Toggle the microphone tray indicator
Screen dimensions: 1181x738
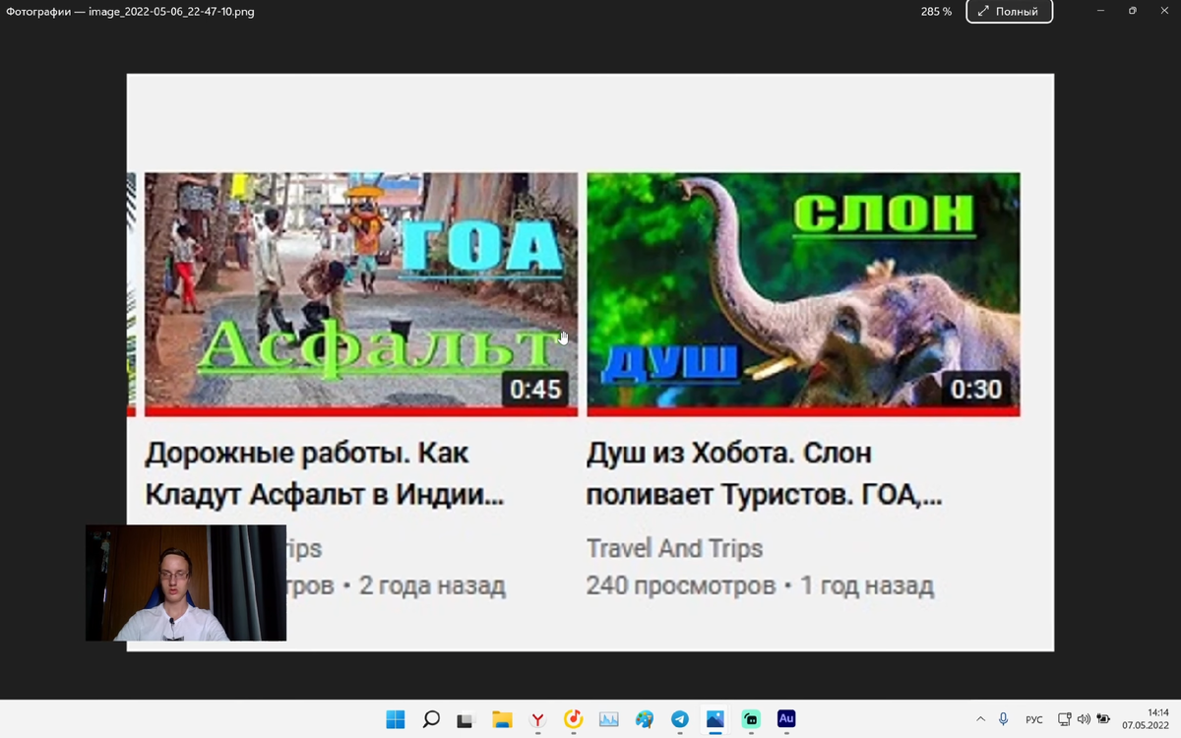tap(1003, 718)
